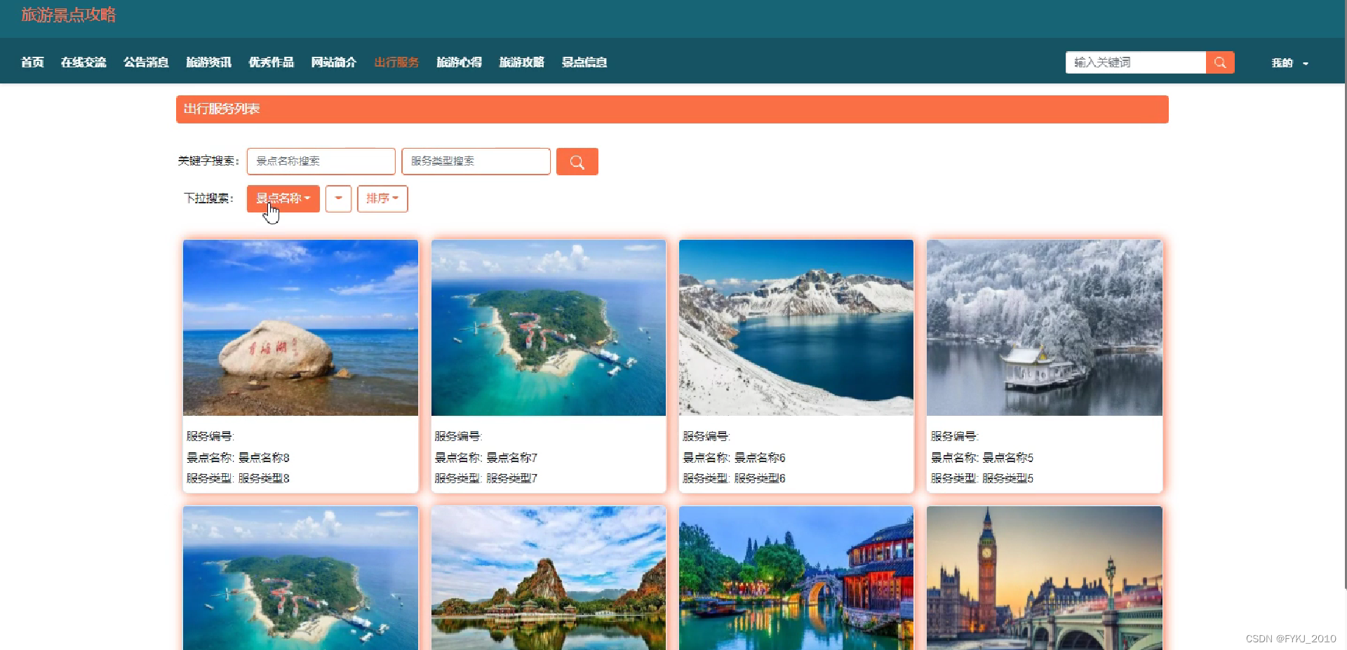Click the text 景点名称: 景点名称8

click(x=238, y=457)
